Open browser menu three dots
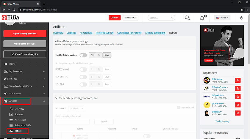The width and height of the screenshot is (250, 139). [247, 10]
